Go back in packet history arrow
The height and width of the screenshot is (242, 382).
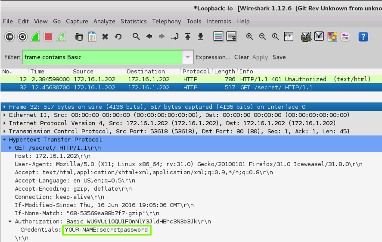coord(149,37)
